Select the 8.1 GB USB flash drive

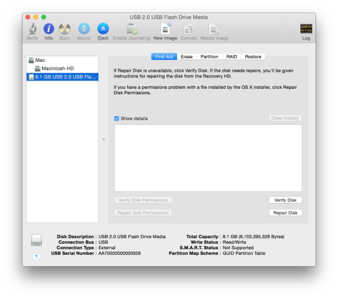[x=63, y=77]
